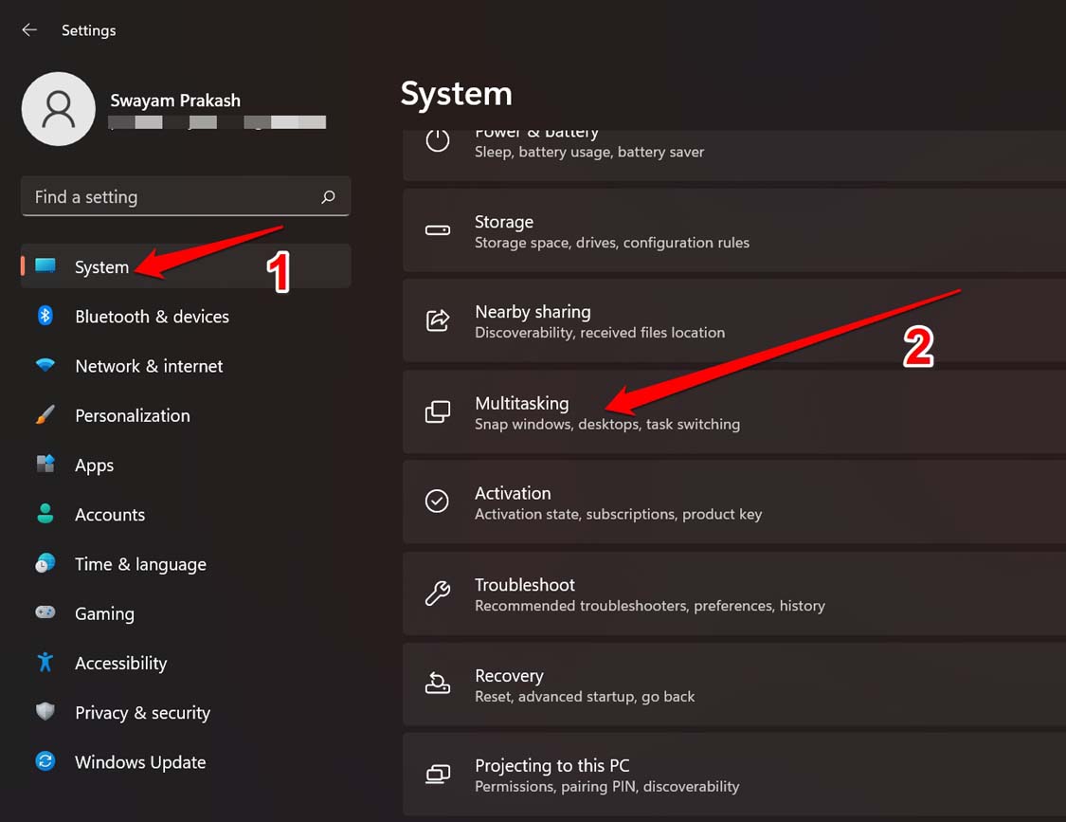
Task: Click the back arrow at top left
Action: pyautogui.click(x=28, y=29)
